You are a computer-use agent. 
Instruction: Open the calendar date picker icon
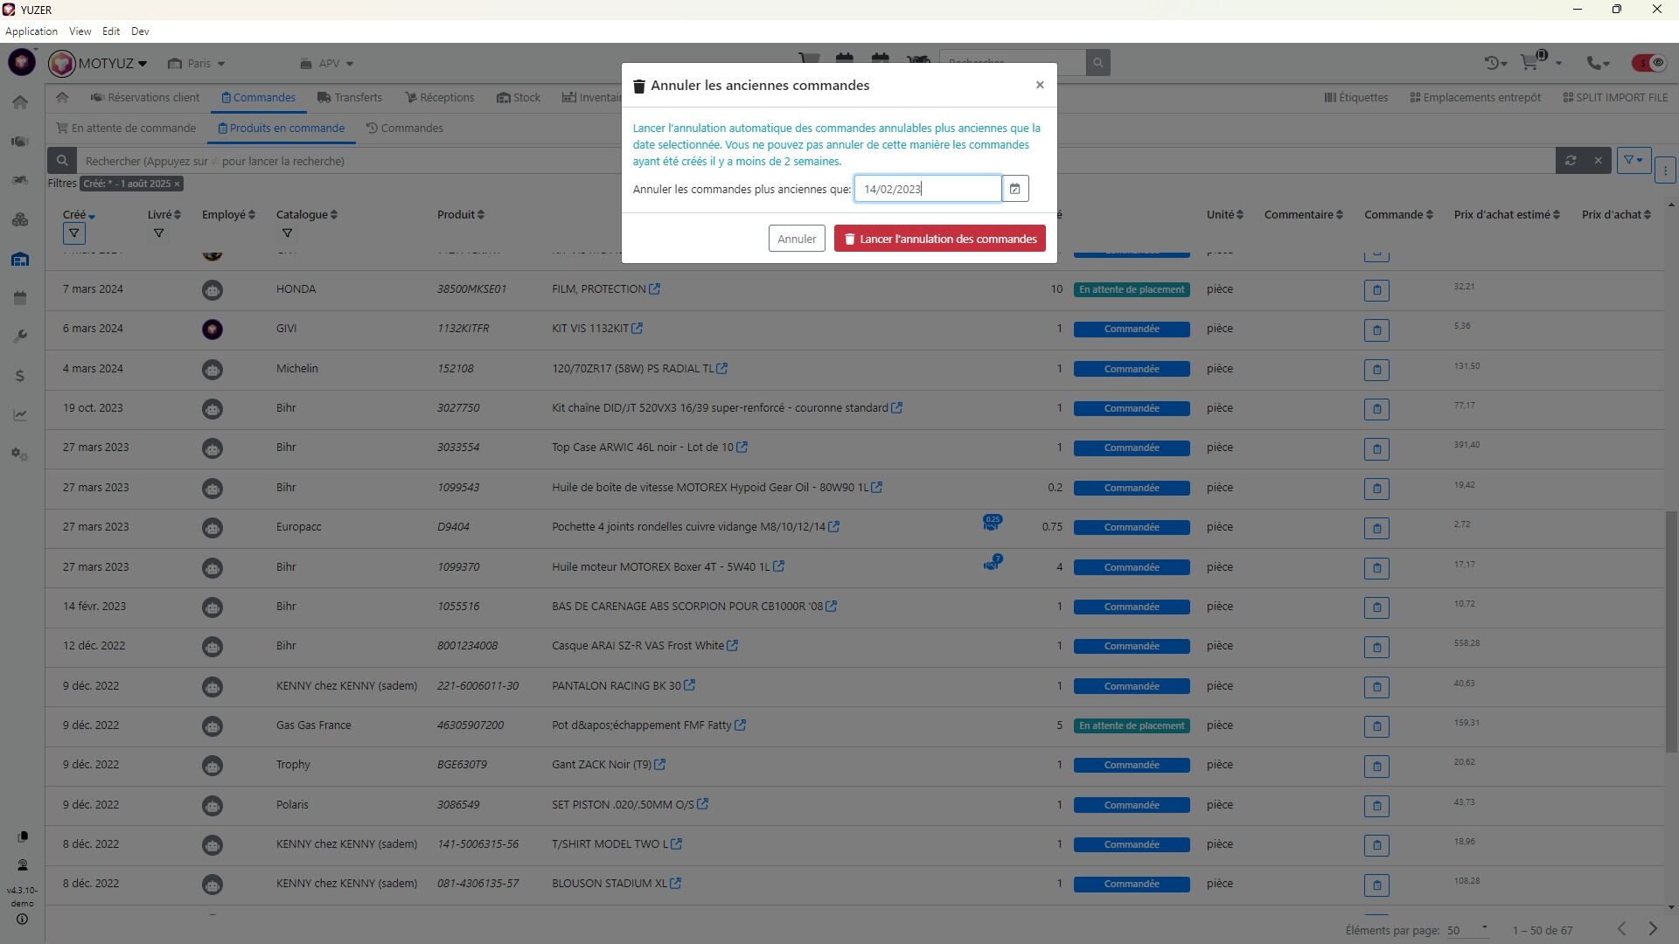[x=1014, y=189]
